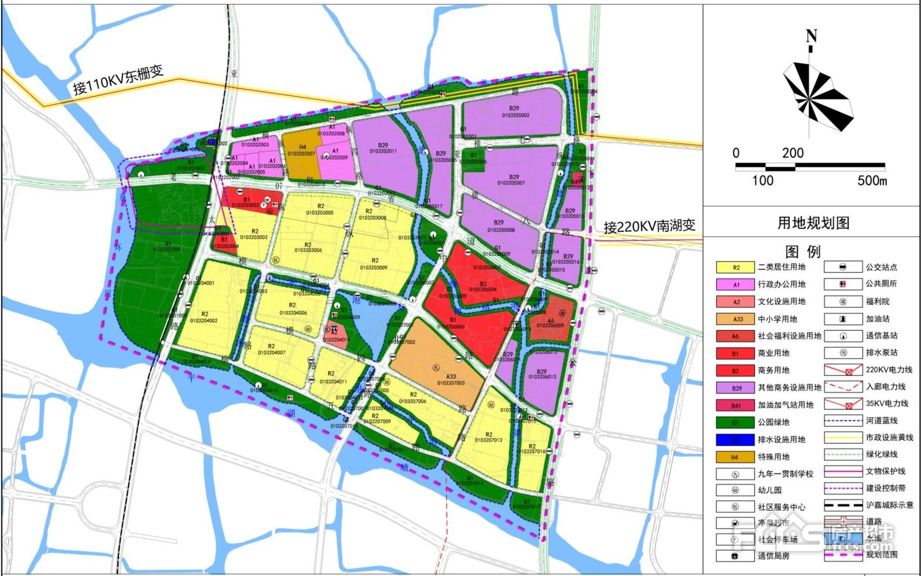921x576 pixels.
Task: Click the '二类居住用地' legend label
Action: tap(782, 267)
